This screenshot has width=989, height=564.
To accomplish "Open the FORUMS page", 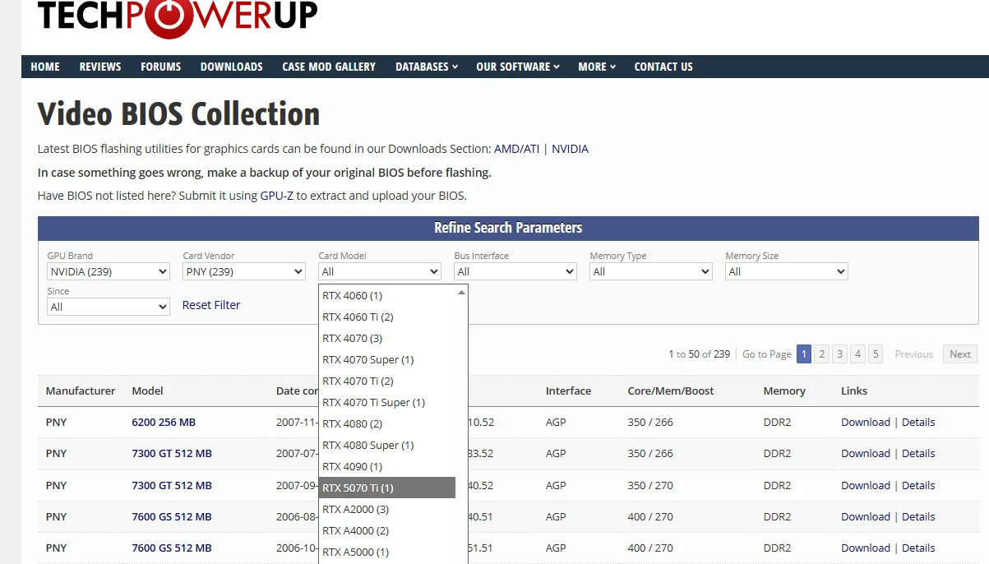I will (x=160, y=67).
